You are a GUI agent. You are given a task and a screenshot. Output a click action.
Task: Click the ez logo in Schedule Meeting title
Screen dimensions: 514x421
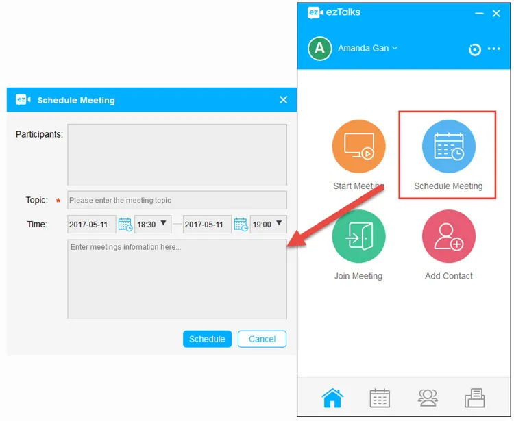23,99
